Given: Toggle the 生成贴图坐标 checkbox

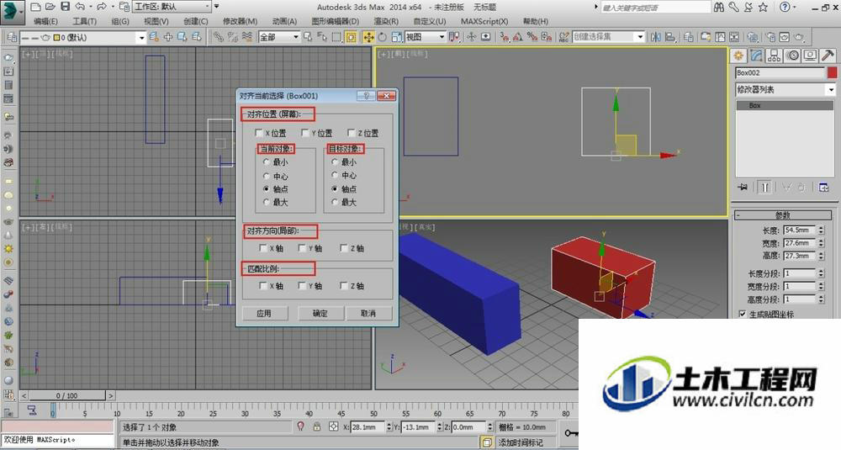Looking at the screenshot, I should coord(743,314).
